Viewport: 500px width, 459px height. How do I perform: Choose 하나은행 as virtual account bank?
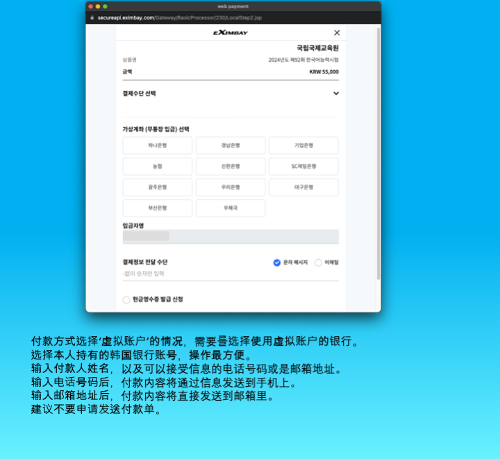158,146
